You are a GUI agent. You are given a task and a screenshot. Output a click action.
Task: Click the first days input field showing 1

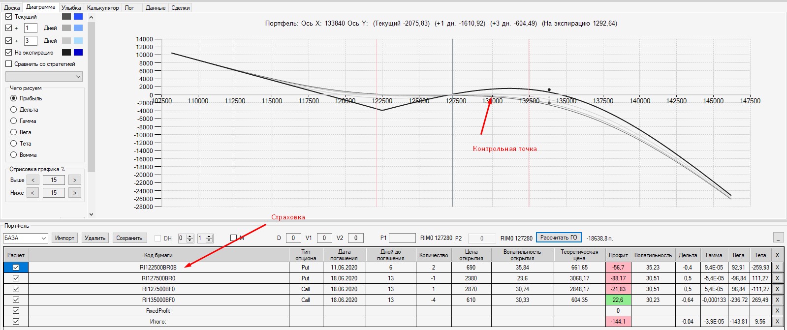point(31,28)
